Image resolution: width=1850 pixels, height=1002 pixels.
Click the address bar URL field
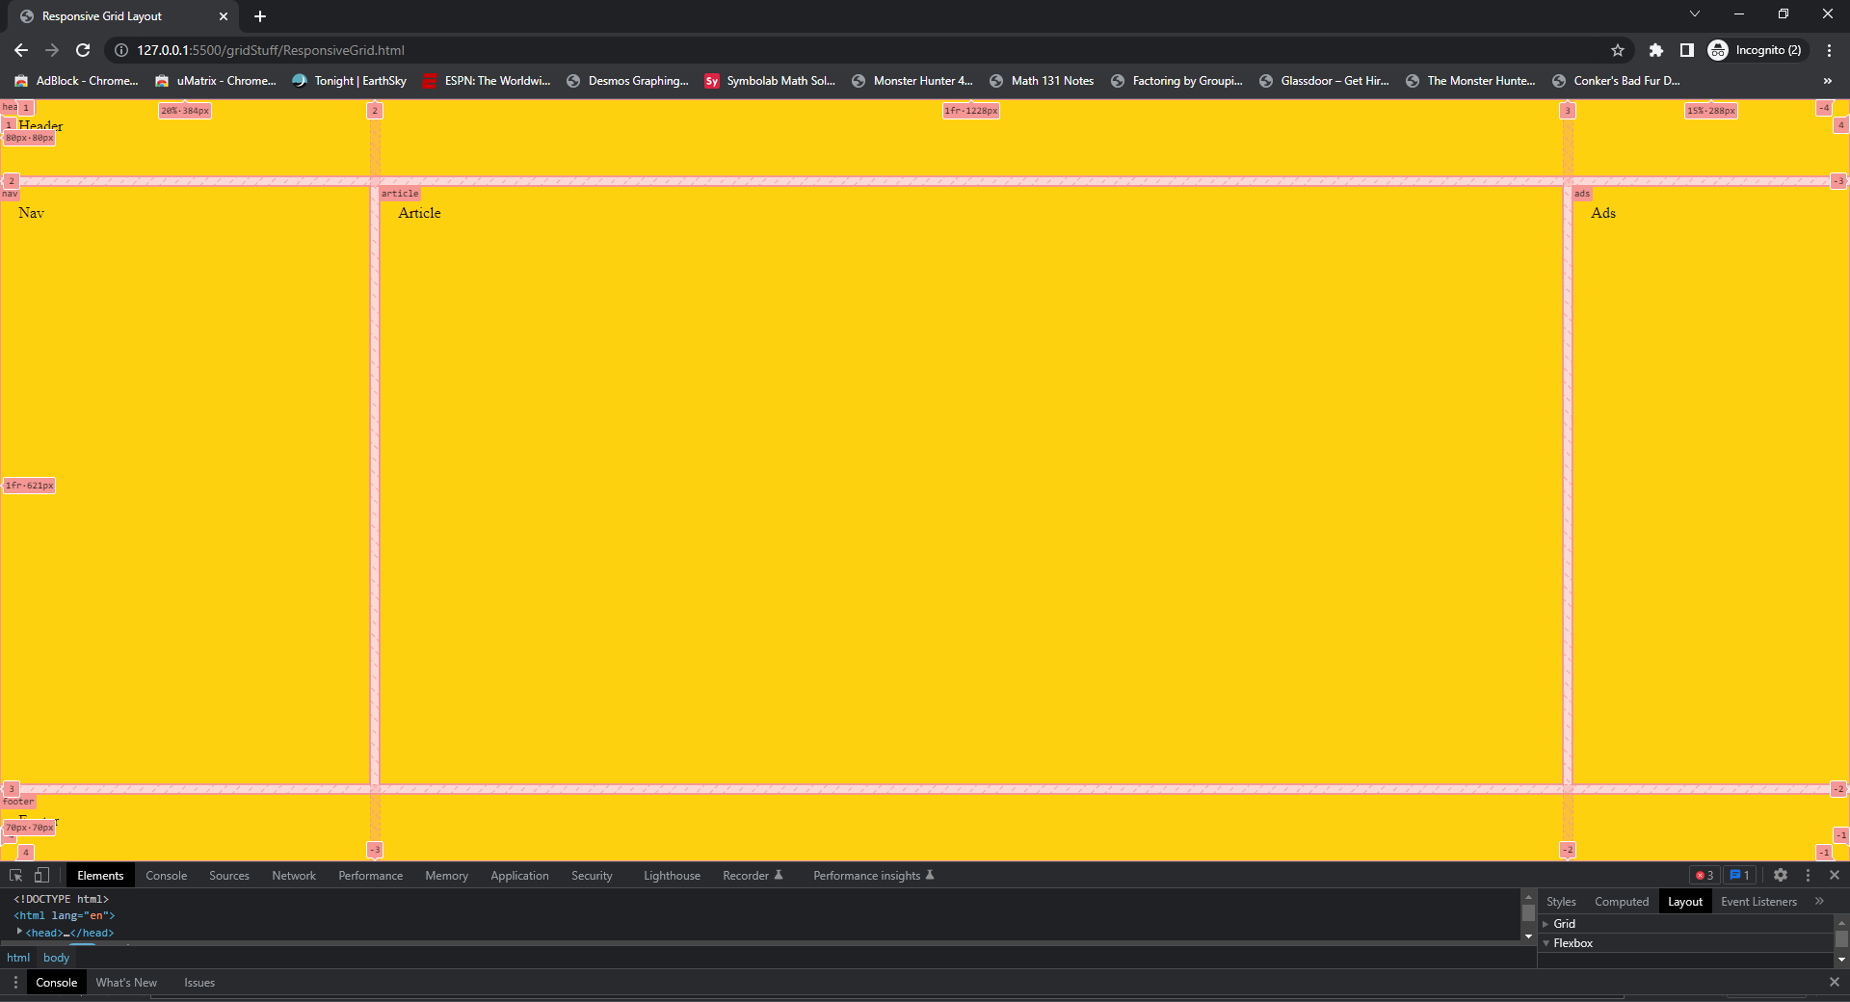pos(867,50)
